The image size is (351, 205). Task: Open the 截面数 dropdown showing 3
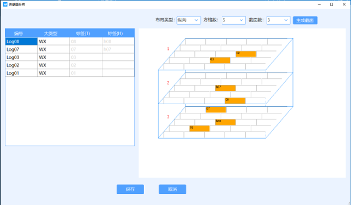(278, 20)
